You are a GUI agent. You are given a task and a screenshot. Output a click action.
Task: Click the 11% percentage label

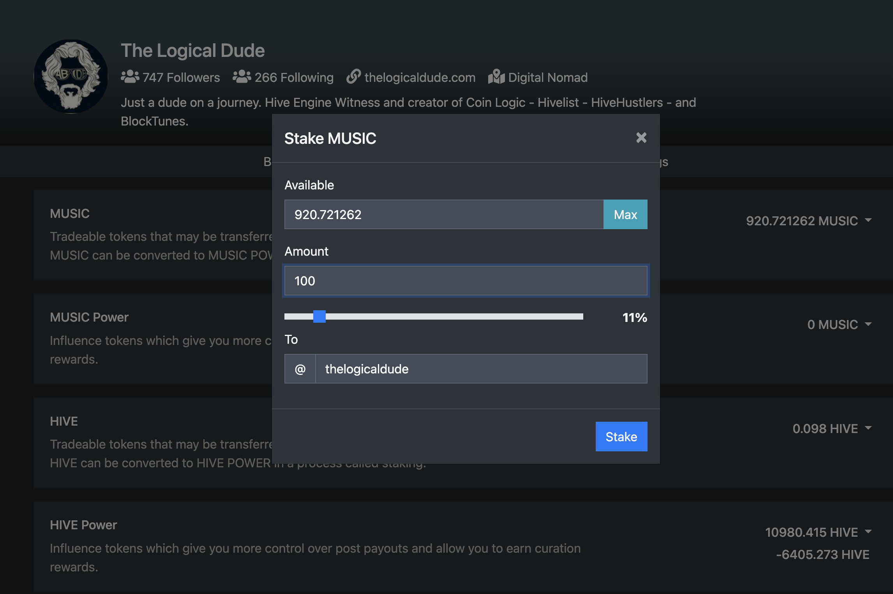click(635, 317)
